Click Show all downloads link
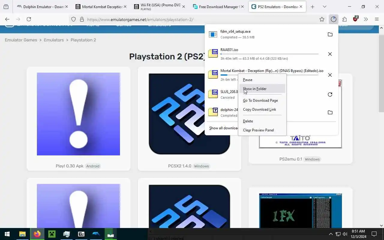384x240 pixels. (223, 128)
